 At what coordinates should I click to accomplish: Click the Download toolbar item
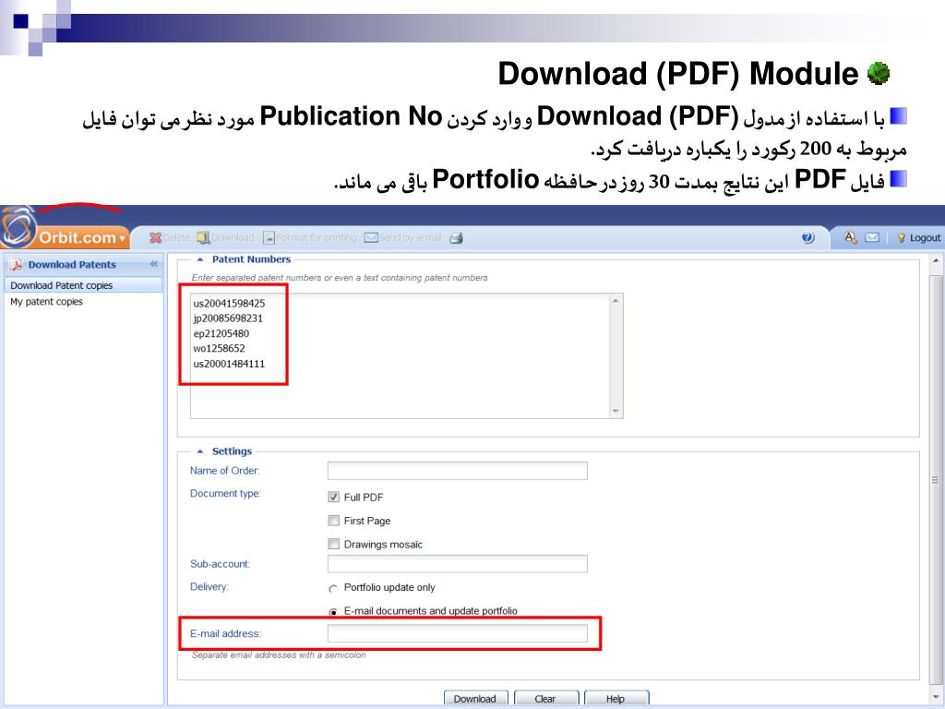click(225, 238)
